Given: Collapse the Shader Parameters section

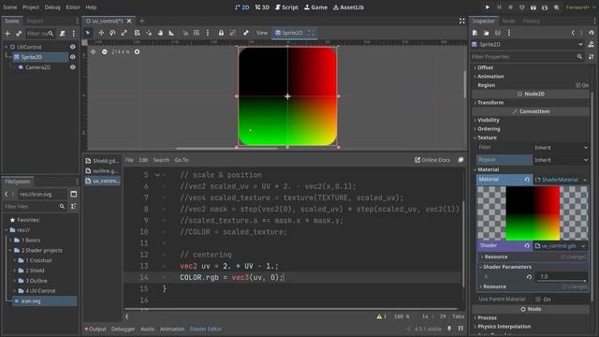Looking at the screenshot, I should [x=507, y=267].
